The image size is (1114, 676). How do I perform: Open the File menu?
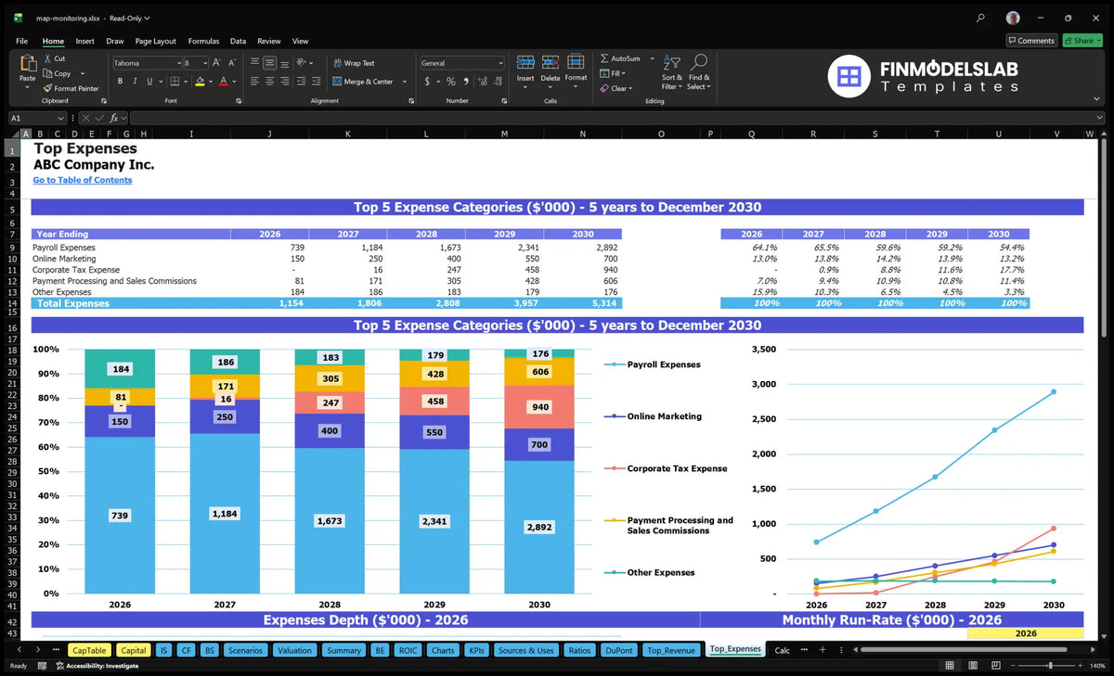tap(22, 41)
